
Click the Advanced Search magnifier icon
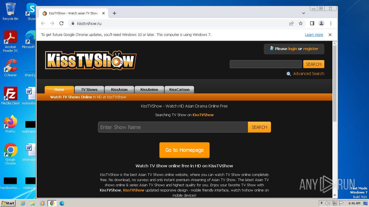click(x=289, y=74)
